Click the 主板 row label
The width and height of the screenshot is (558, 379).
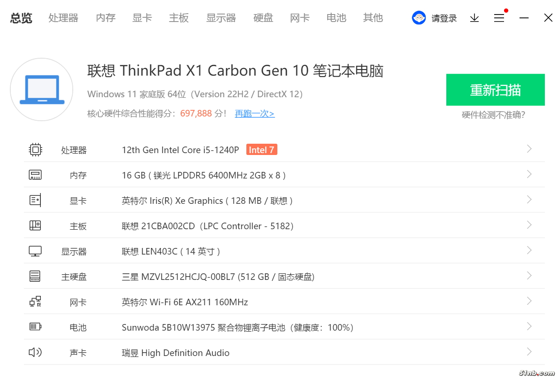point(78,226)
